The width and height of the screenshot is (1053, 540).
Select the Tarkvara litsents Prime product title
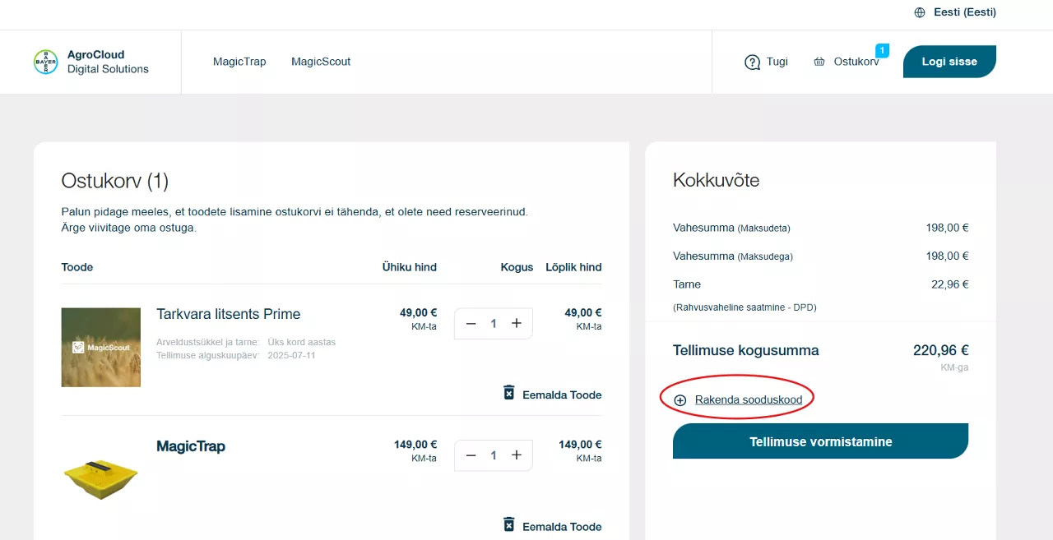(229, 314)
